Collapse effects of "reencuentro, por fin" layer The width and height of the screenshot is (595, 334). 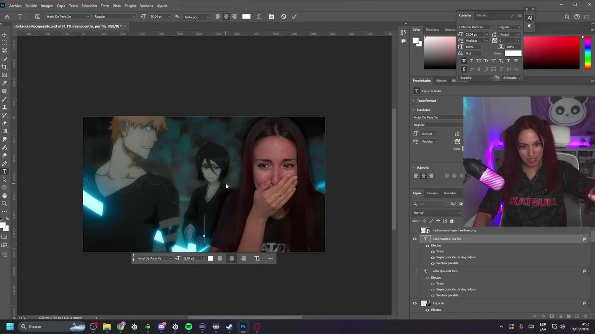pos(589,239)
